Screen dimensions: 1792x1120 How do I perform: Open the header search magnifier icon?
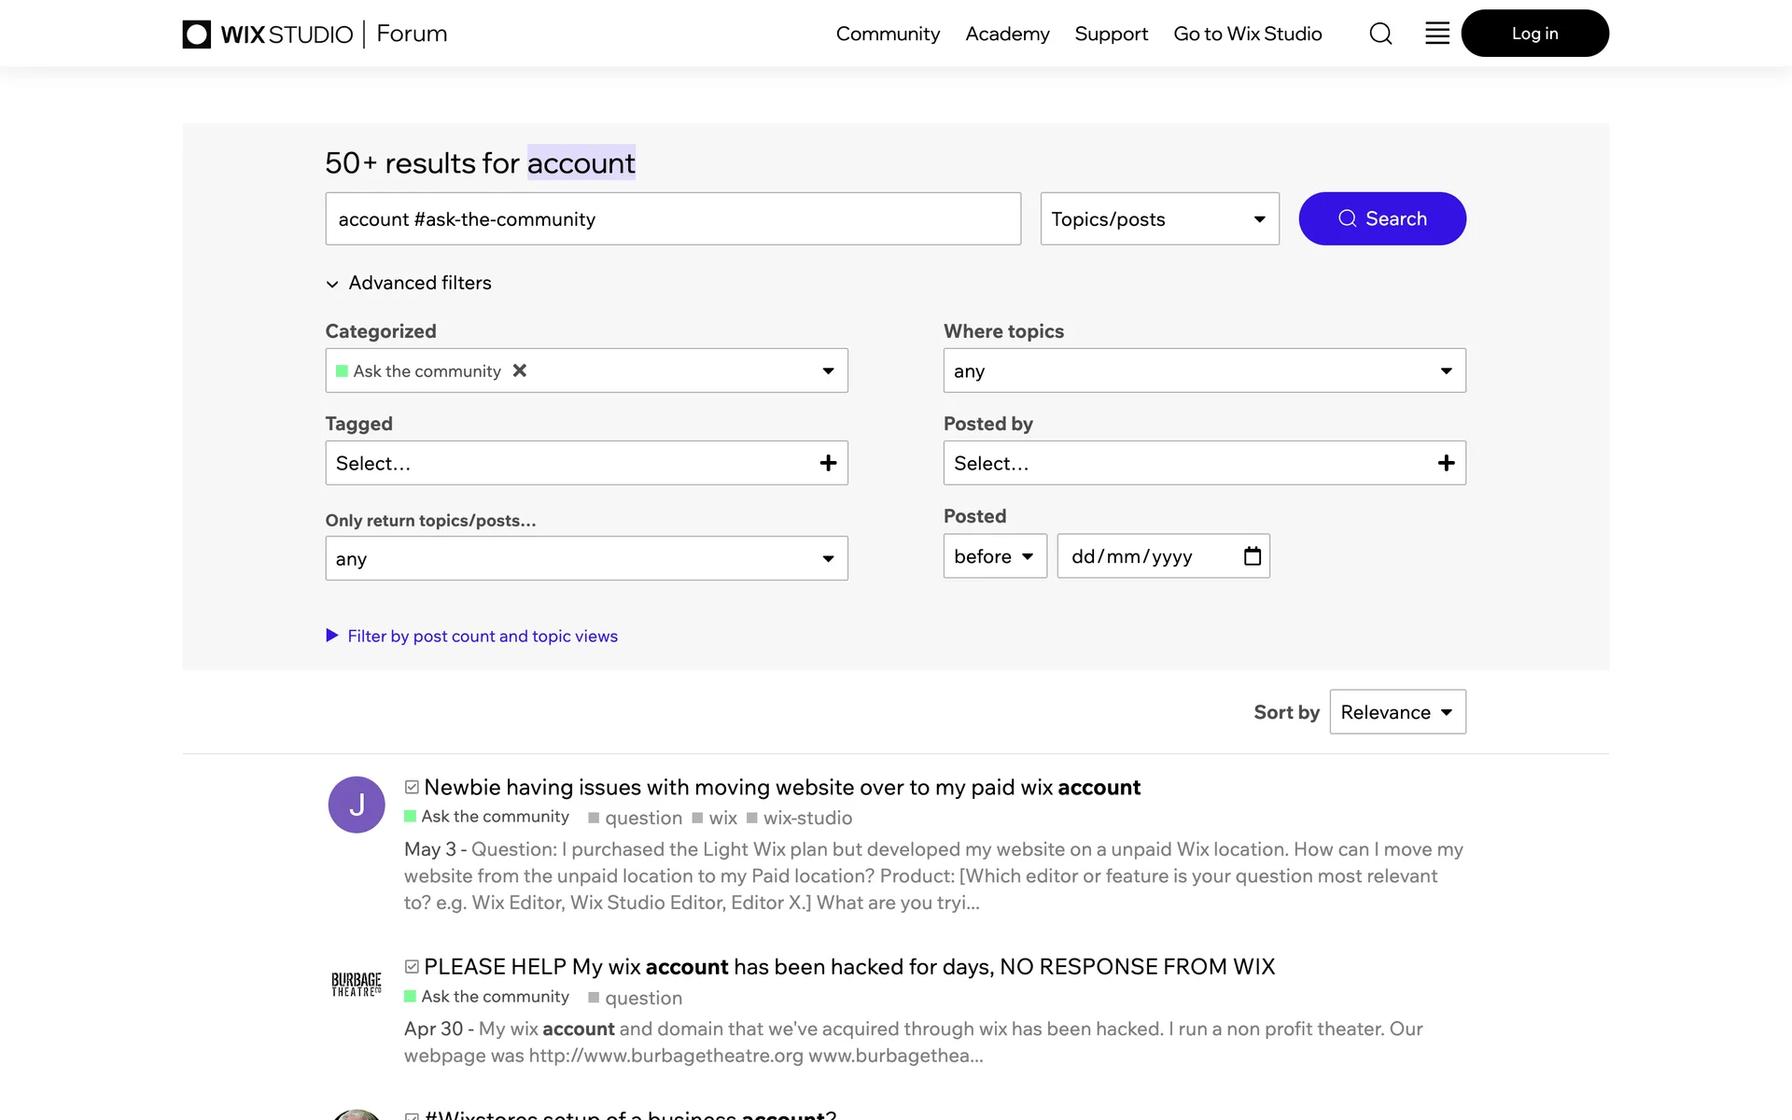click(x=1380, y=34)
